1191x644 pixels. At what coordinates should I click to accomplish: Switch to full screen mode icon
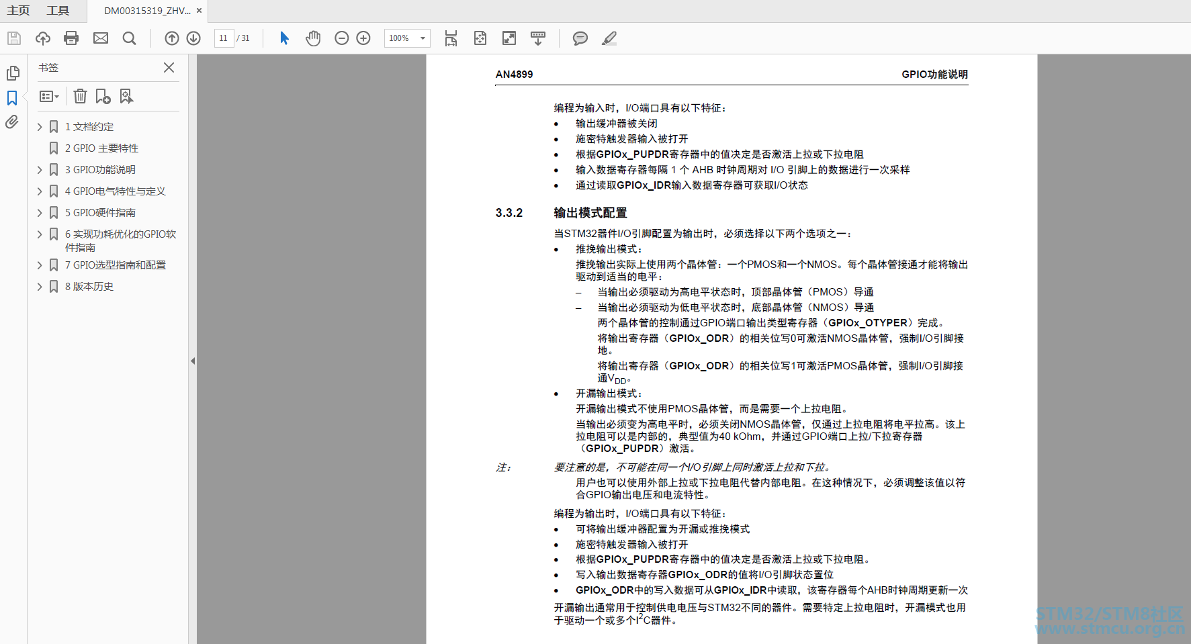point(509,38)
